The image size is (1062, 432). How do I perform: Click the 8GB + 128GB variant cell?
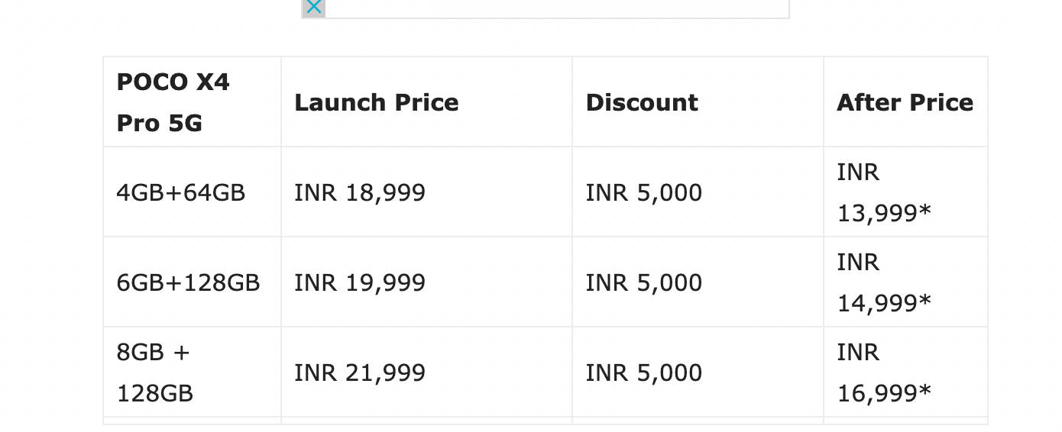[x=154, y=372]
